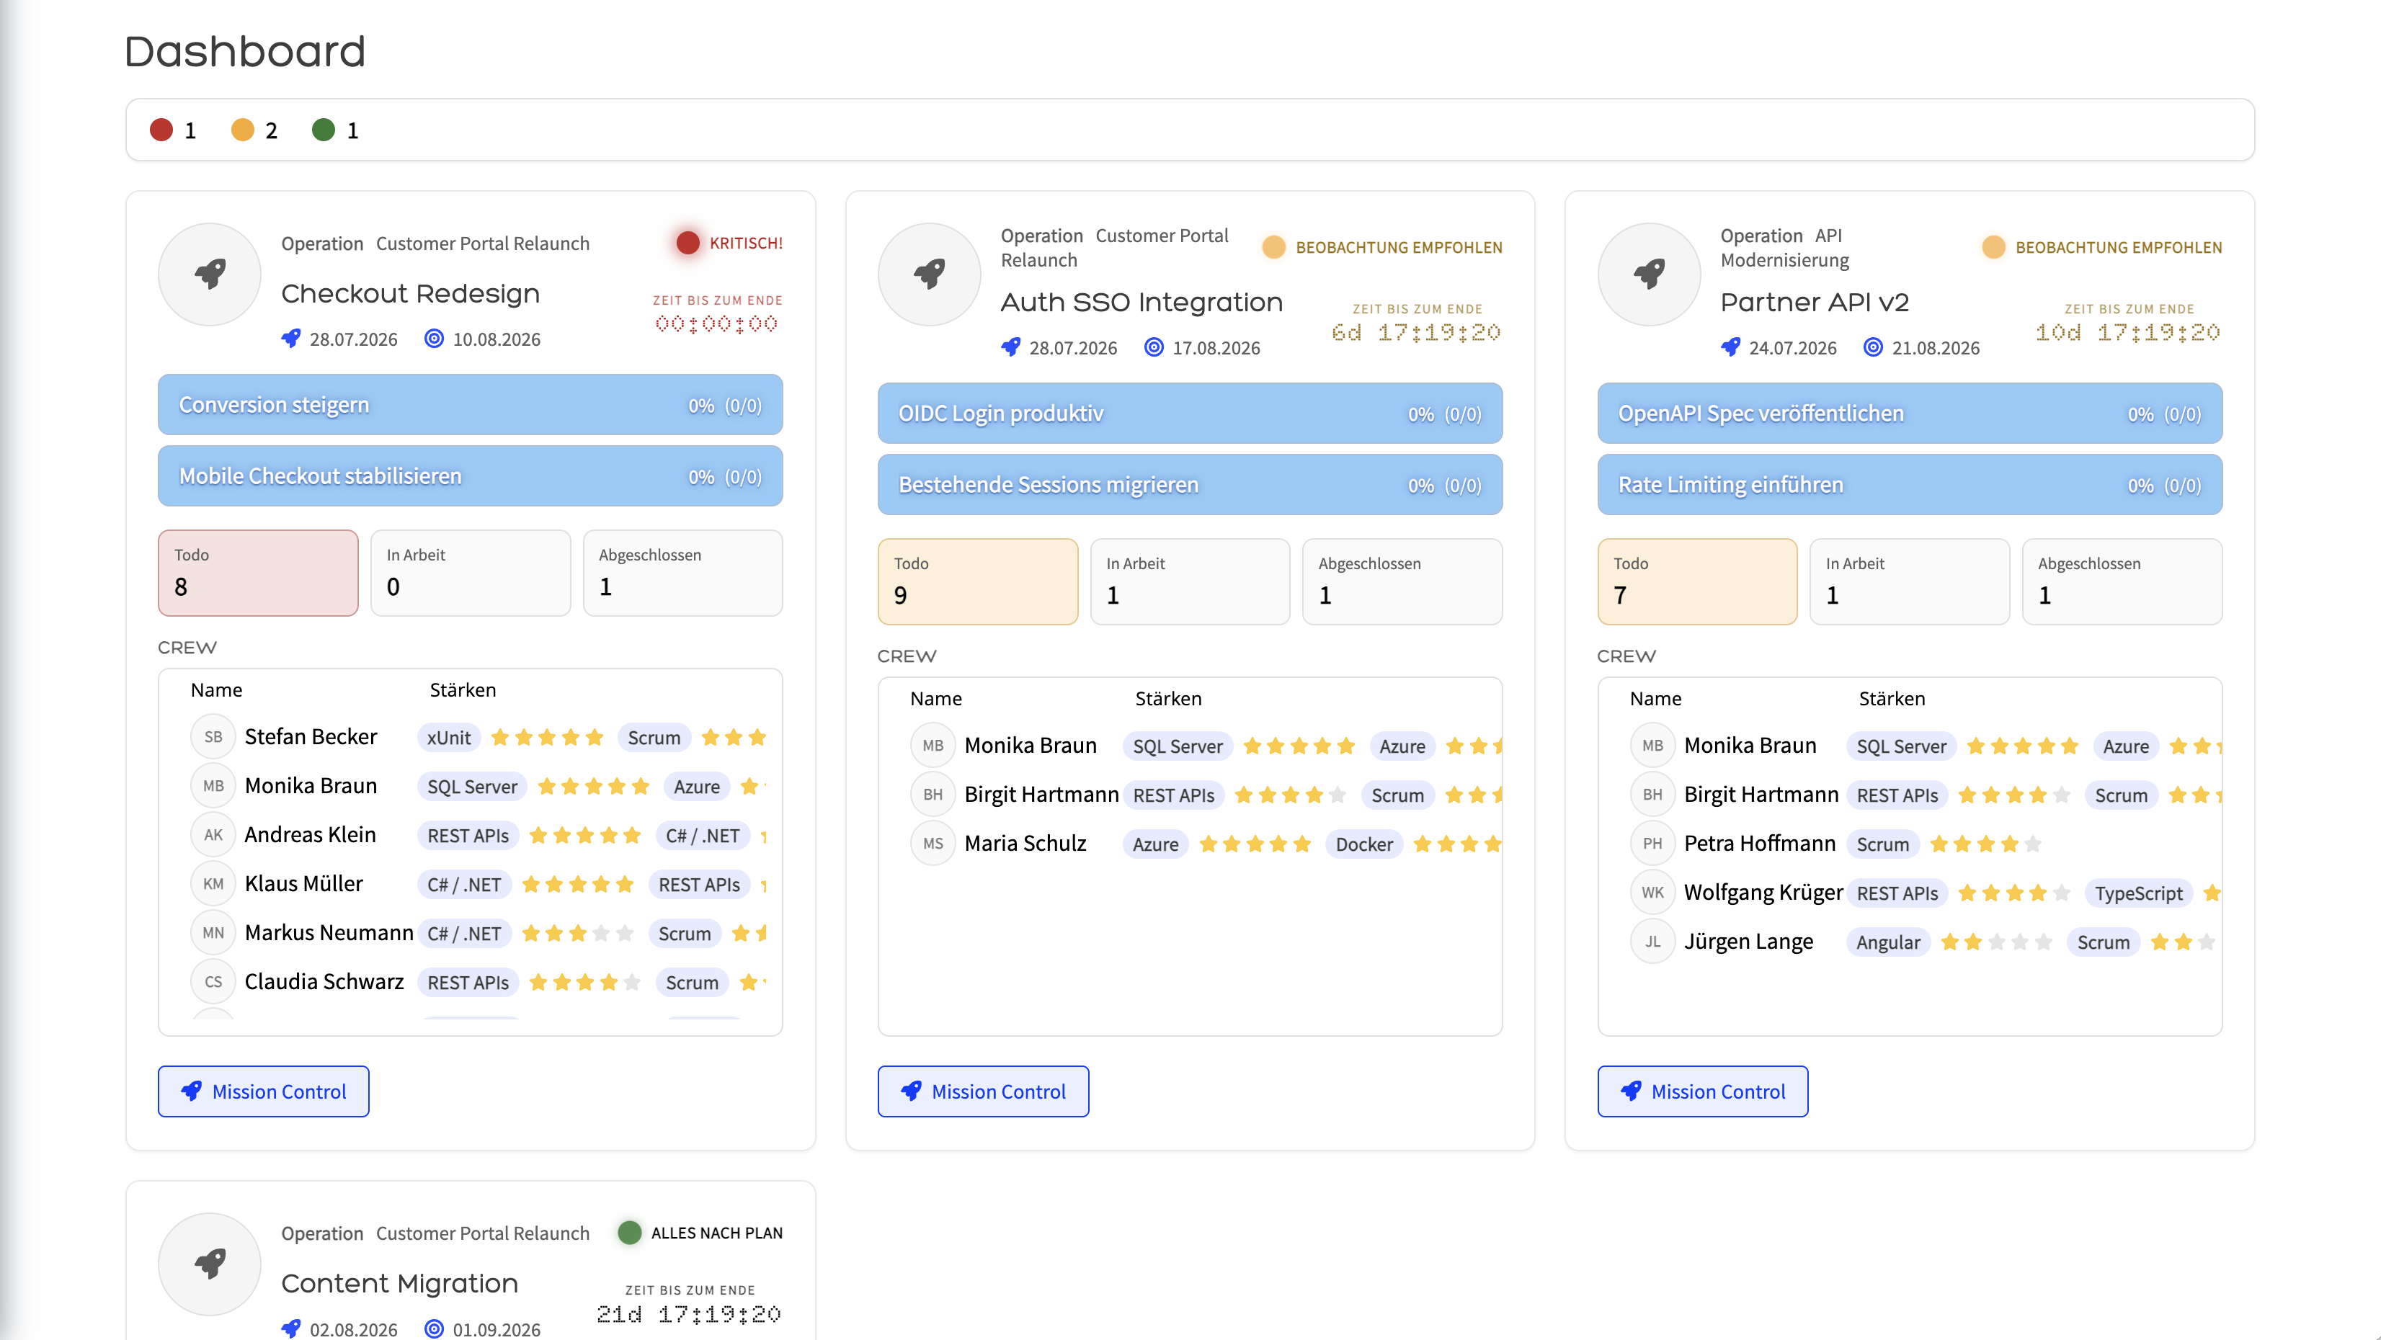Screen dimensions: 2381x1340
Task: Click the ALLES NACH PLAN status label
Action: tap(716, 1233)
